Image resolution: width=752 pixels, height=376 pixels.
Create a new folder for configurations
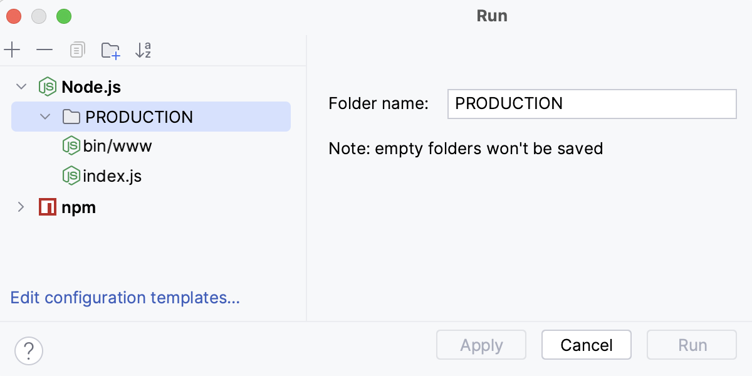coord(110,50)
